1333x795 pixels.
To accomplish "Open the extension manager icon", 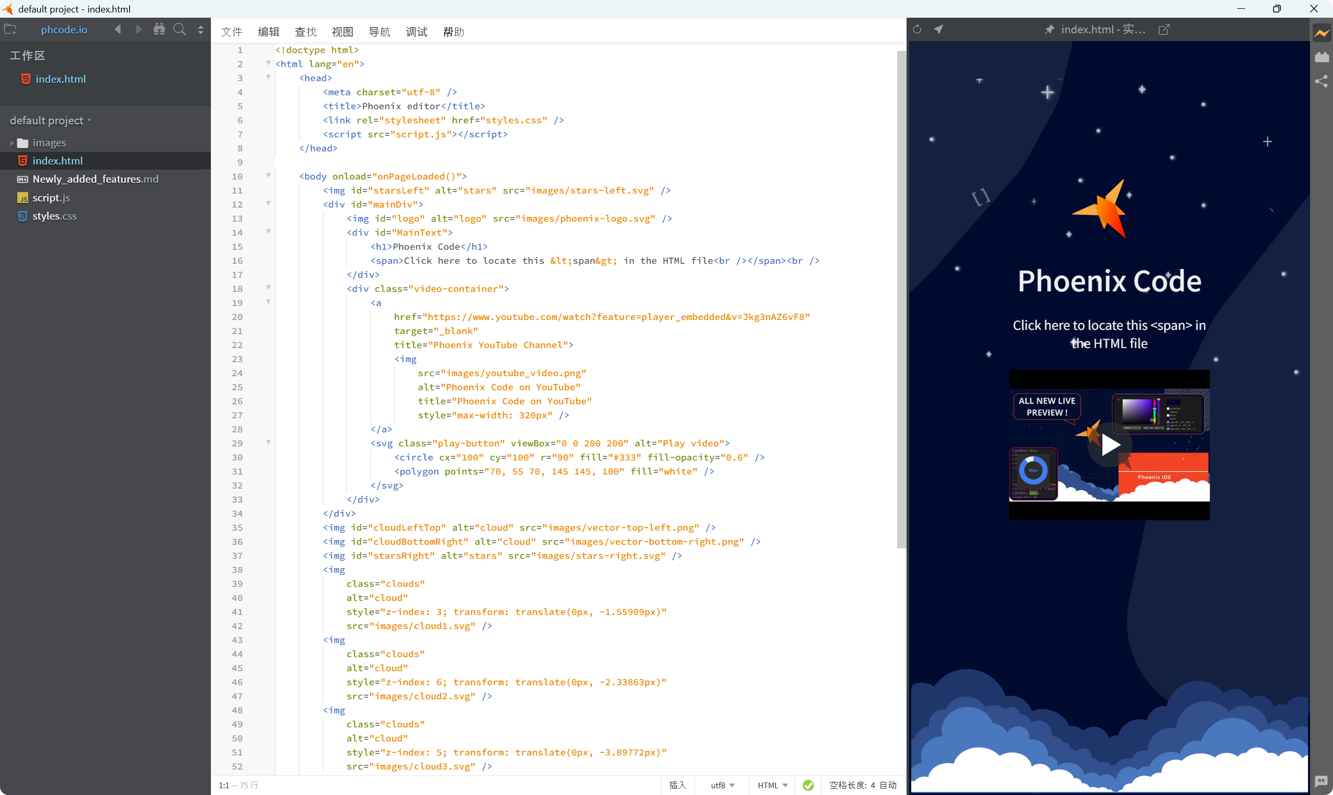I will click(x=1321, y=57).
